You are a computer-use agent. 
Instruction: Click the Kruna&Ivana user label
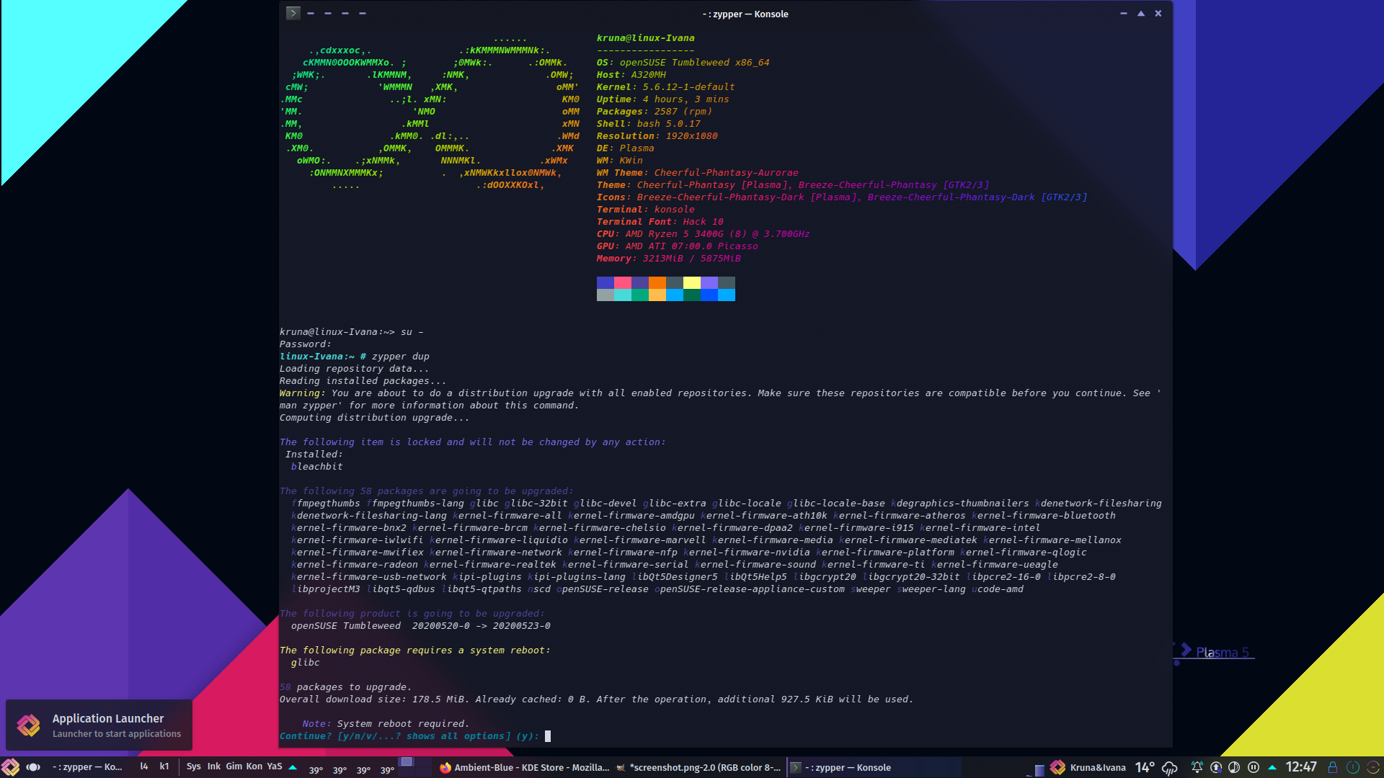1098,768
